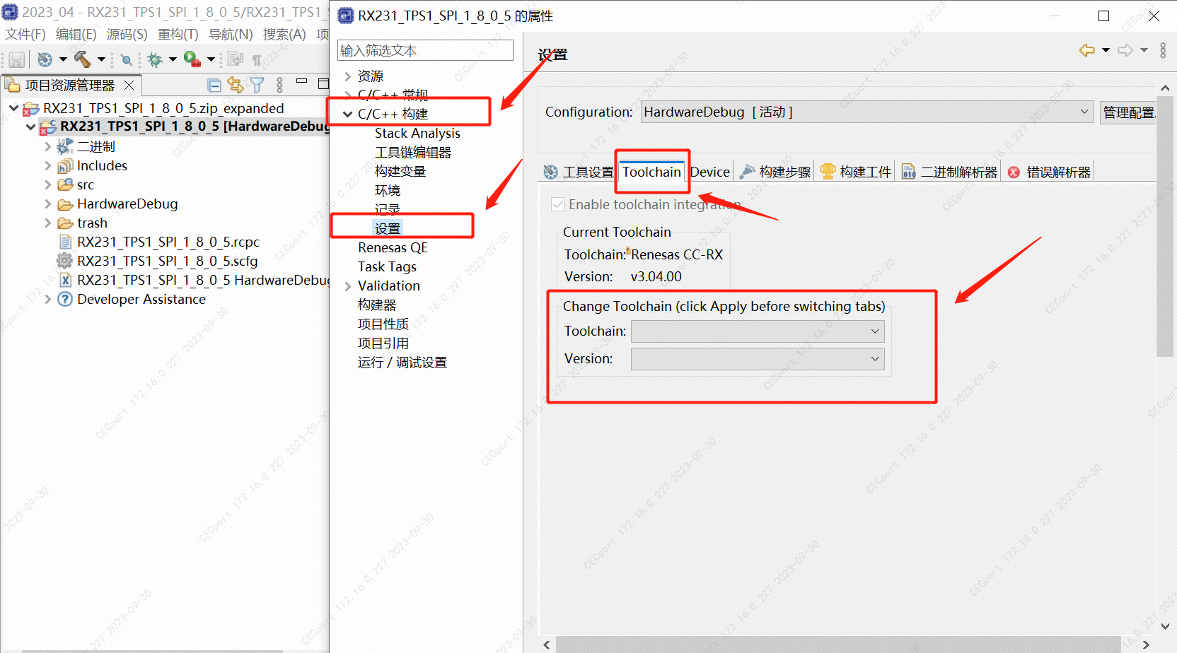The height and width of the screenshot is (653, 1177).
Task: Open dropdown beside forward arrow
Action: tap(1144, 50)
